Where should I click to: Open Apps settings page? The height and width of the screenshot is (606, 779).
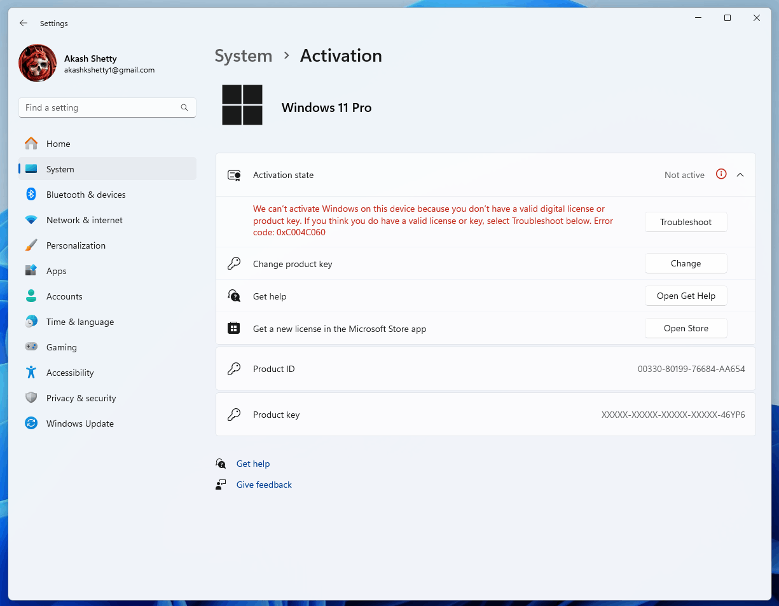(x=107, y=271)
